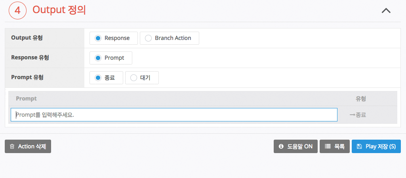Click the circled step 4 number icon
The image size is (406, 178).
point(17,11)
